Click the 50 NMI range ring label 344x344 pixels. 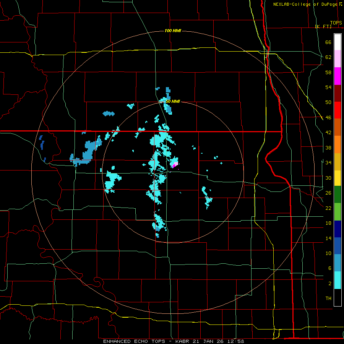[x=173, y=101]
